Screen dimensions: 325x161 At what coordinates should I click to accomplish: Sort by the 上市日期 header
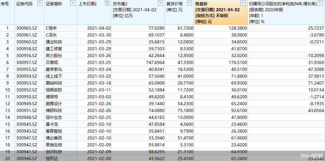(x=88, y=4)
